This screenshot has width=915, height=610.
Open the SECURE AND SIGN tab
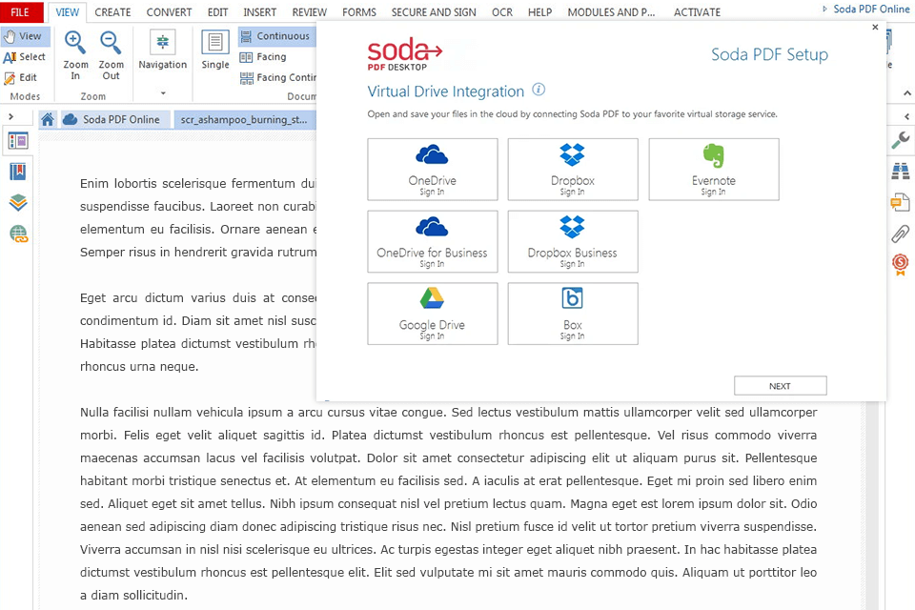click(434, 12)
